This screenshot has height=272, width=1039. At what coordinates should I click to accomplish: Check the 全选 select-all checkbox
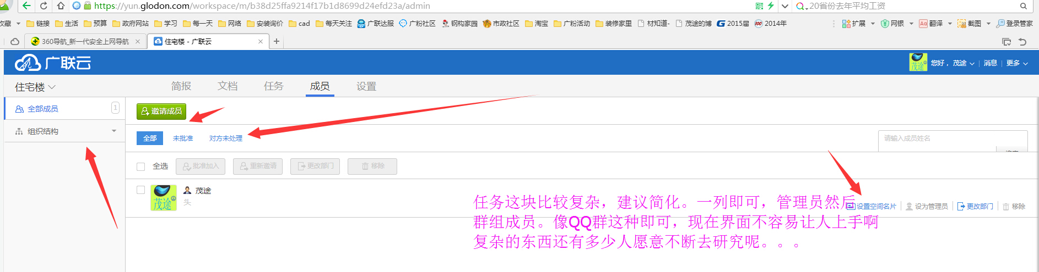pyautogui.click(x=141, y=166)
